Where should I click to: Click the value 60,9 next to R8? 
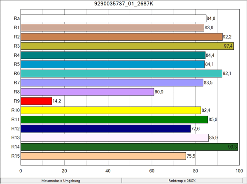coord(159,92)
